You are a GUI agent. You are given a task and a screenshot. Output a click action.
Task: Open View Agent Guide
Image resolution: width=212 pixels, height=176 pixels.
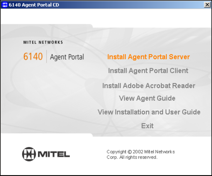click(x=147, y=98)
